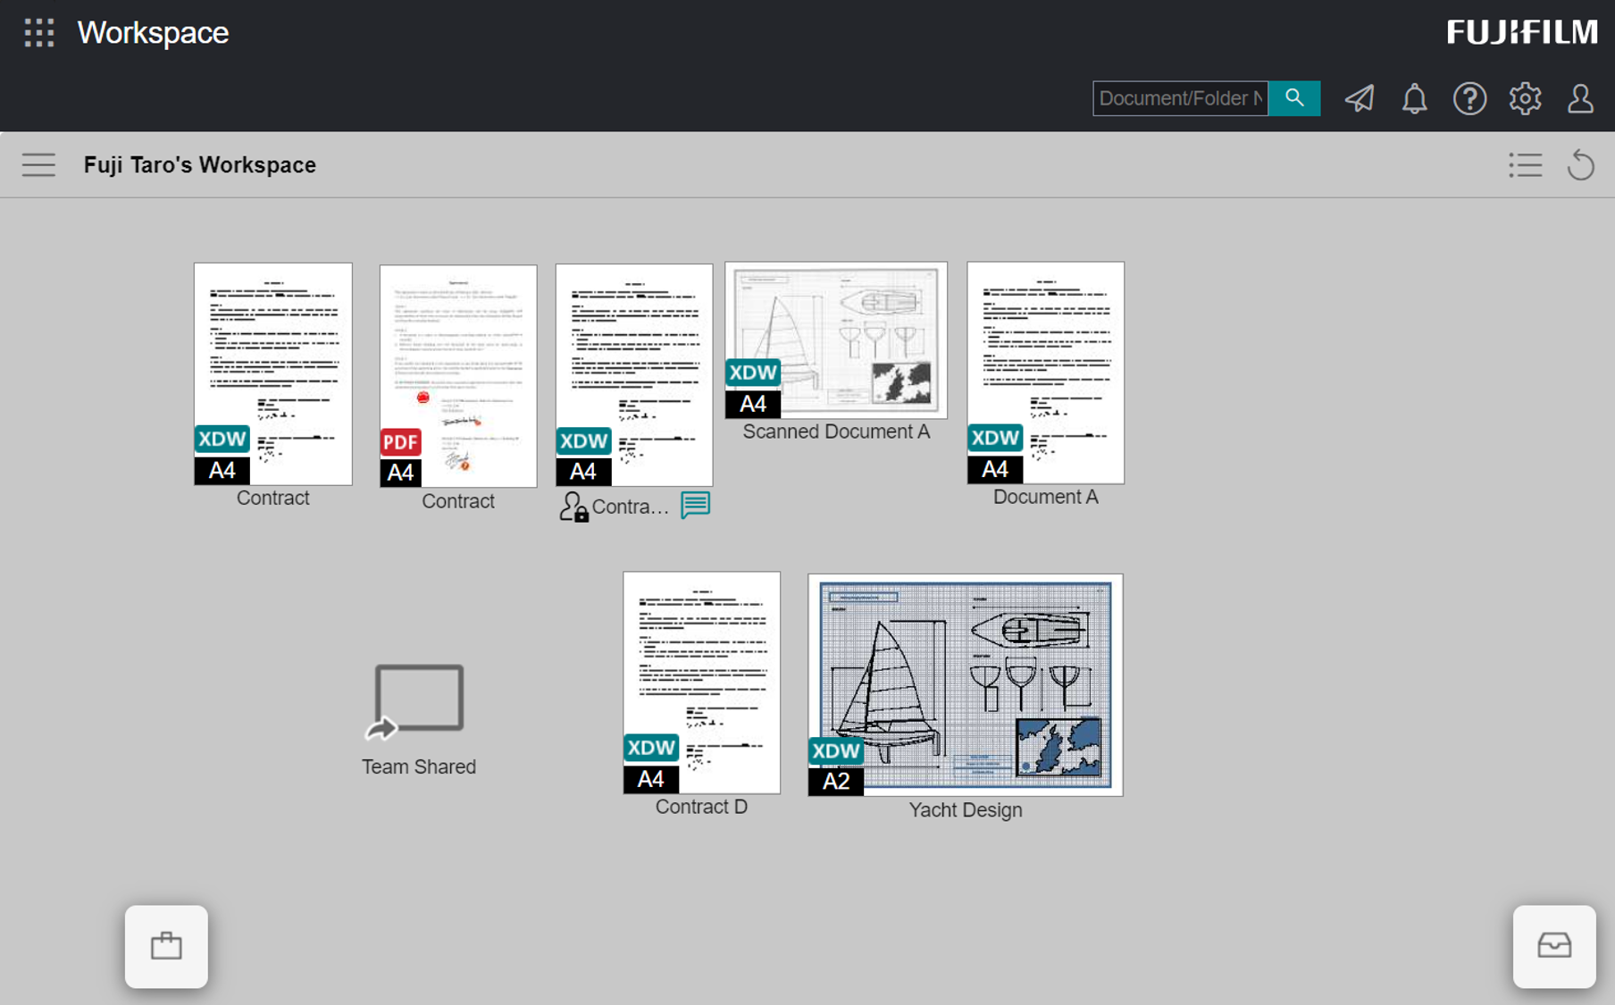Viewport: 1615px width, 1005px height.
Task: Click the Document A file label
Action: click(1045, 498)
